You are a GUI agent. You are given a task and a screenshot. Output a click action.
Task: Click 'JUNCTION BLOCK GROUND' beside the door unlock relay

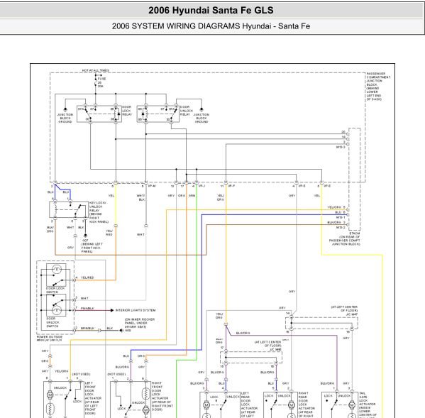coord(202,119)
